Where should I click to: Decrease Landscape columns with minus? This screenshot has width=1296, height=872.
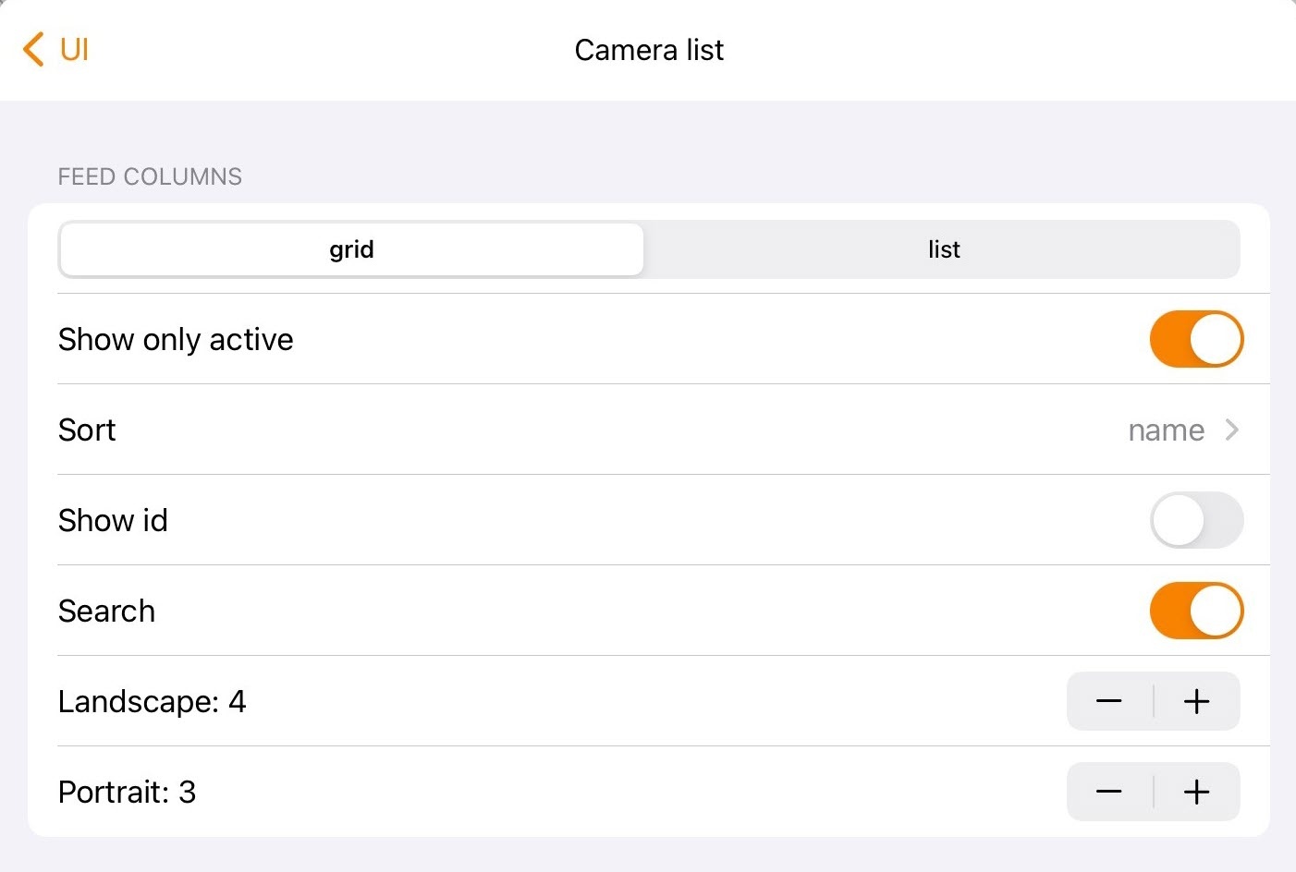pyautogui.click(x=1109, y=701)
